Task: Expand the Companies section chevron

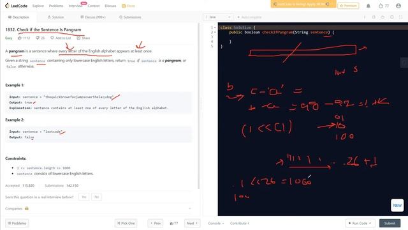Action: [190, 208]
